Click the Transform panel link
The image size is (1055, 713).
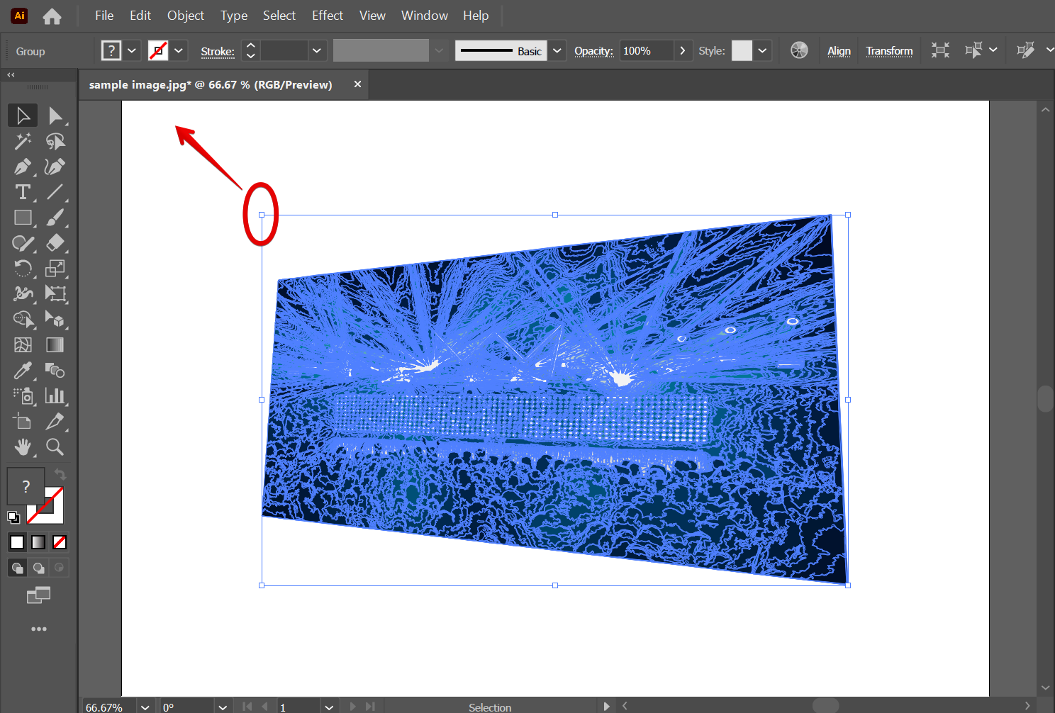coord(889,51)
